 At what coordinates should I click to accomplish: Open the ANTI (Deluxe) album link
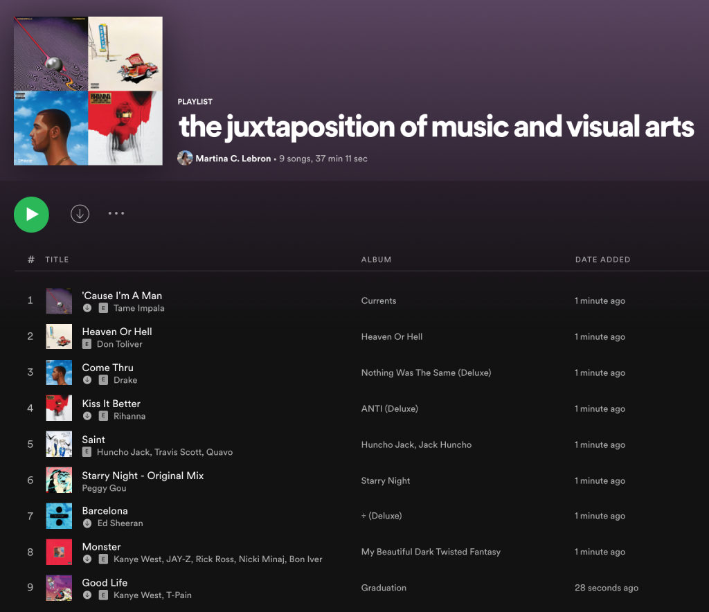pyautogui.click(x=389, y=408)
